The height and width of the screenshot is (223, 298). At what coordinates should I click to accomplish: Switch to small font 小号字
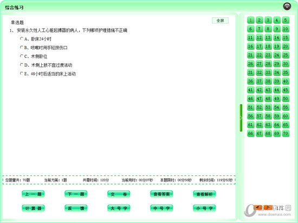click(x=204, y=208)
